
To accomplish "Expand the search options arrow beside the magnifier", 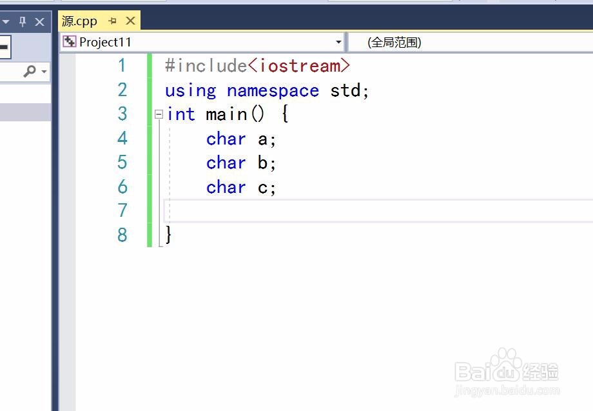I will coord(44,72).
